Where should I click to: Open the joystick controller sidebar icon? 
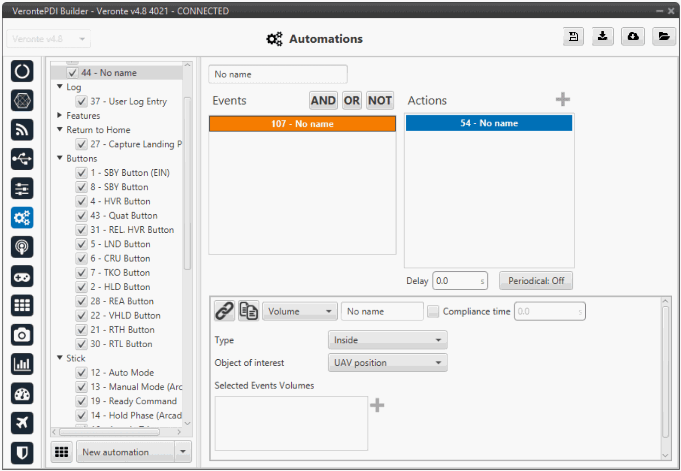22,276
